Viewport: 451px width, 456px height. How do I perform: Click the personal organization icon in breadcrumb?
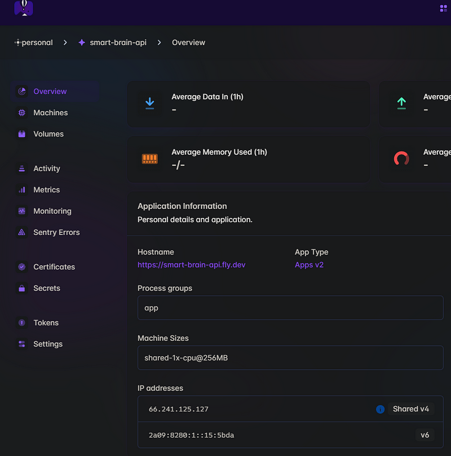[x=17, y=43]
